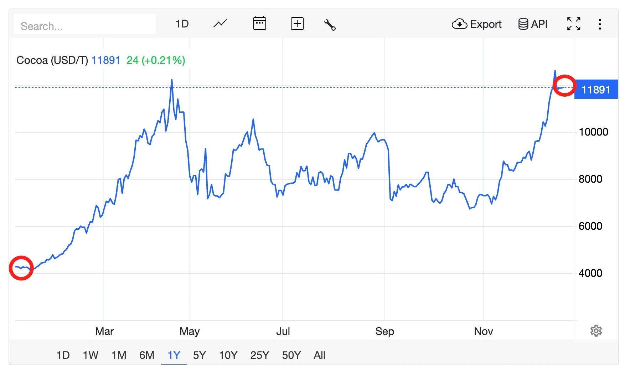Click the Jul x-axis label
This screenshot has height=381, width=630.
click(x=283, y=331)
